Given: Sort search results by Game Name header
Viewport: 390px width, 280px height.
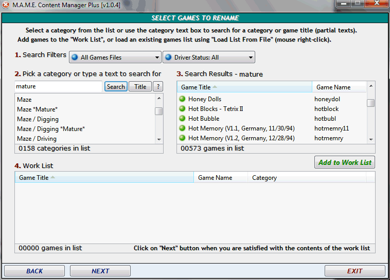Looking at the screenshot, I should pyautogui.click(x=339, y=87).
